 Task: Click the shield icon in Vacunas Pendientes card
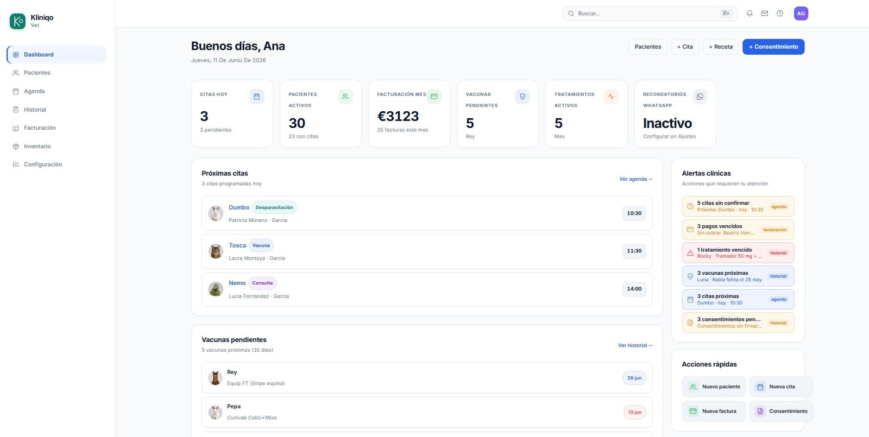(523, 96)
